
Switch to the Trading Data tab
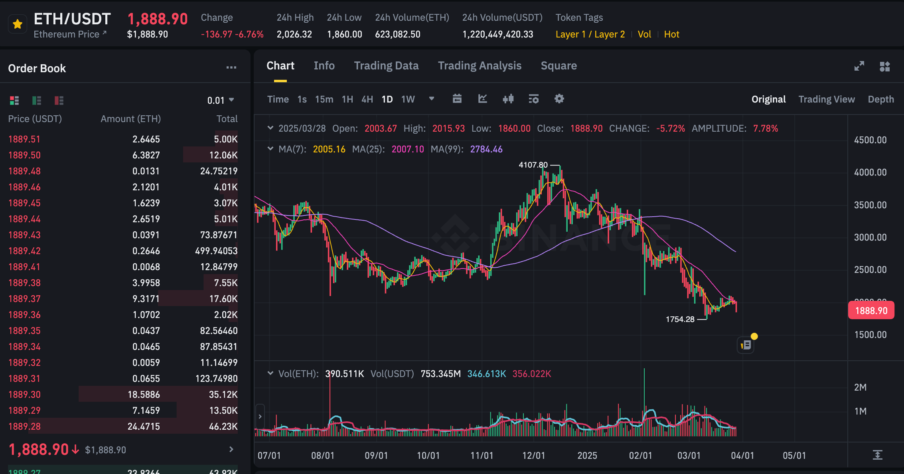coord(386,66)
